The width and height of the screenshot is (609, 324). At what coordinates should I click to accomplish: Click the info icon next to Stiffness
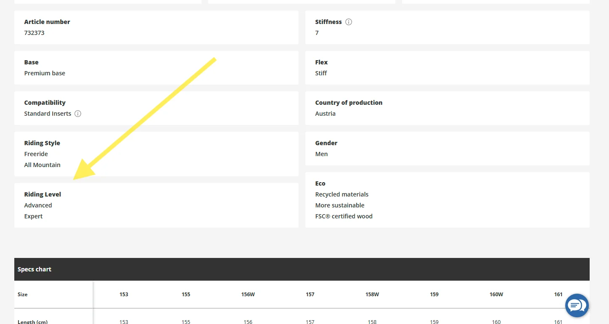tap(348, 22)
